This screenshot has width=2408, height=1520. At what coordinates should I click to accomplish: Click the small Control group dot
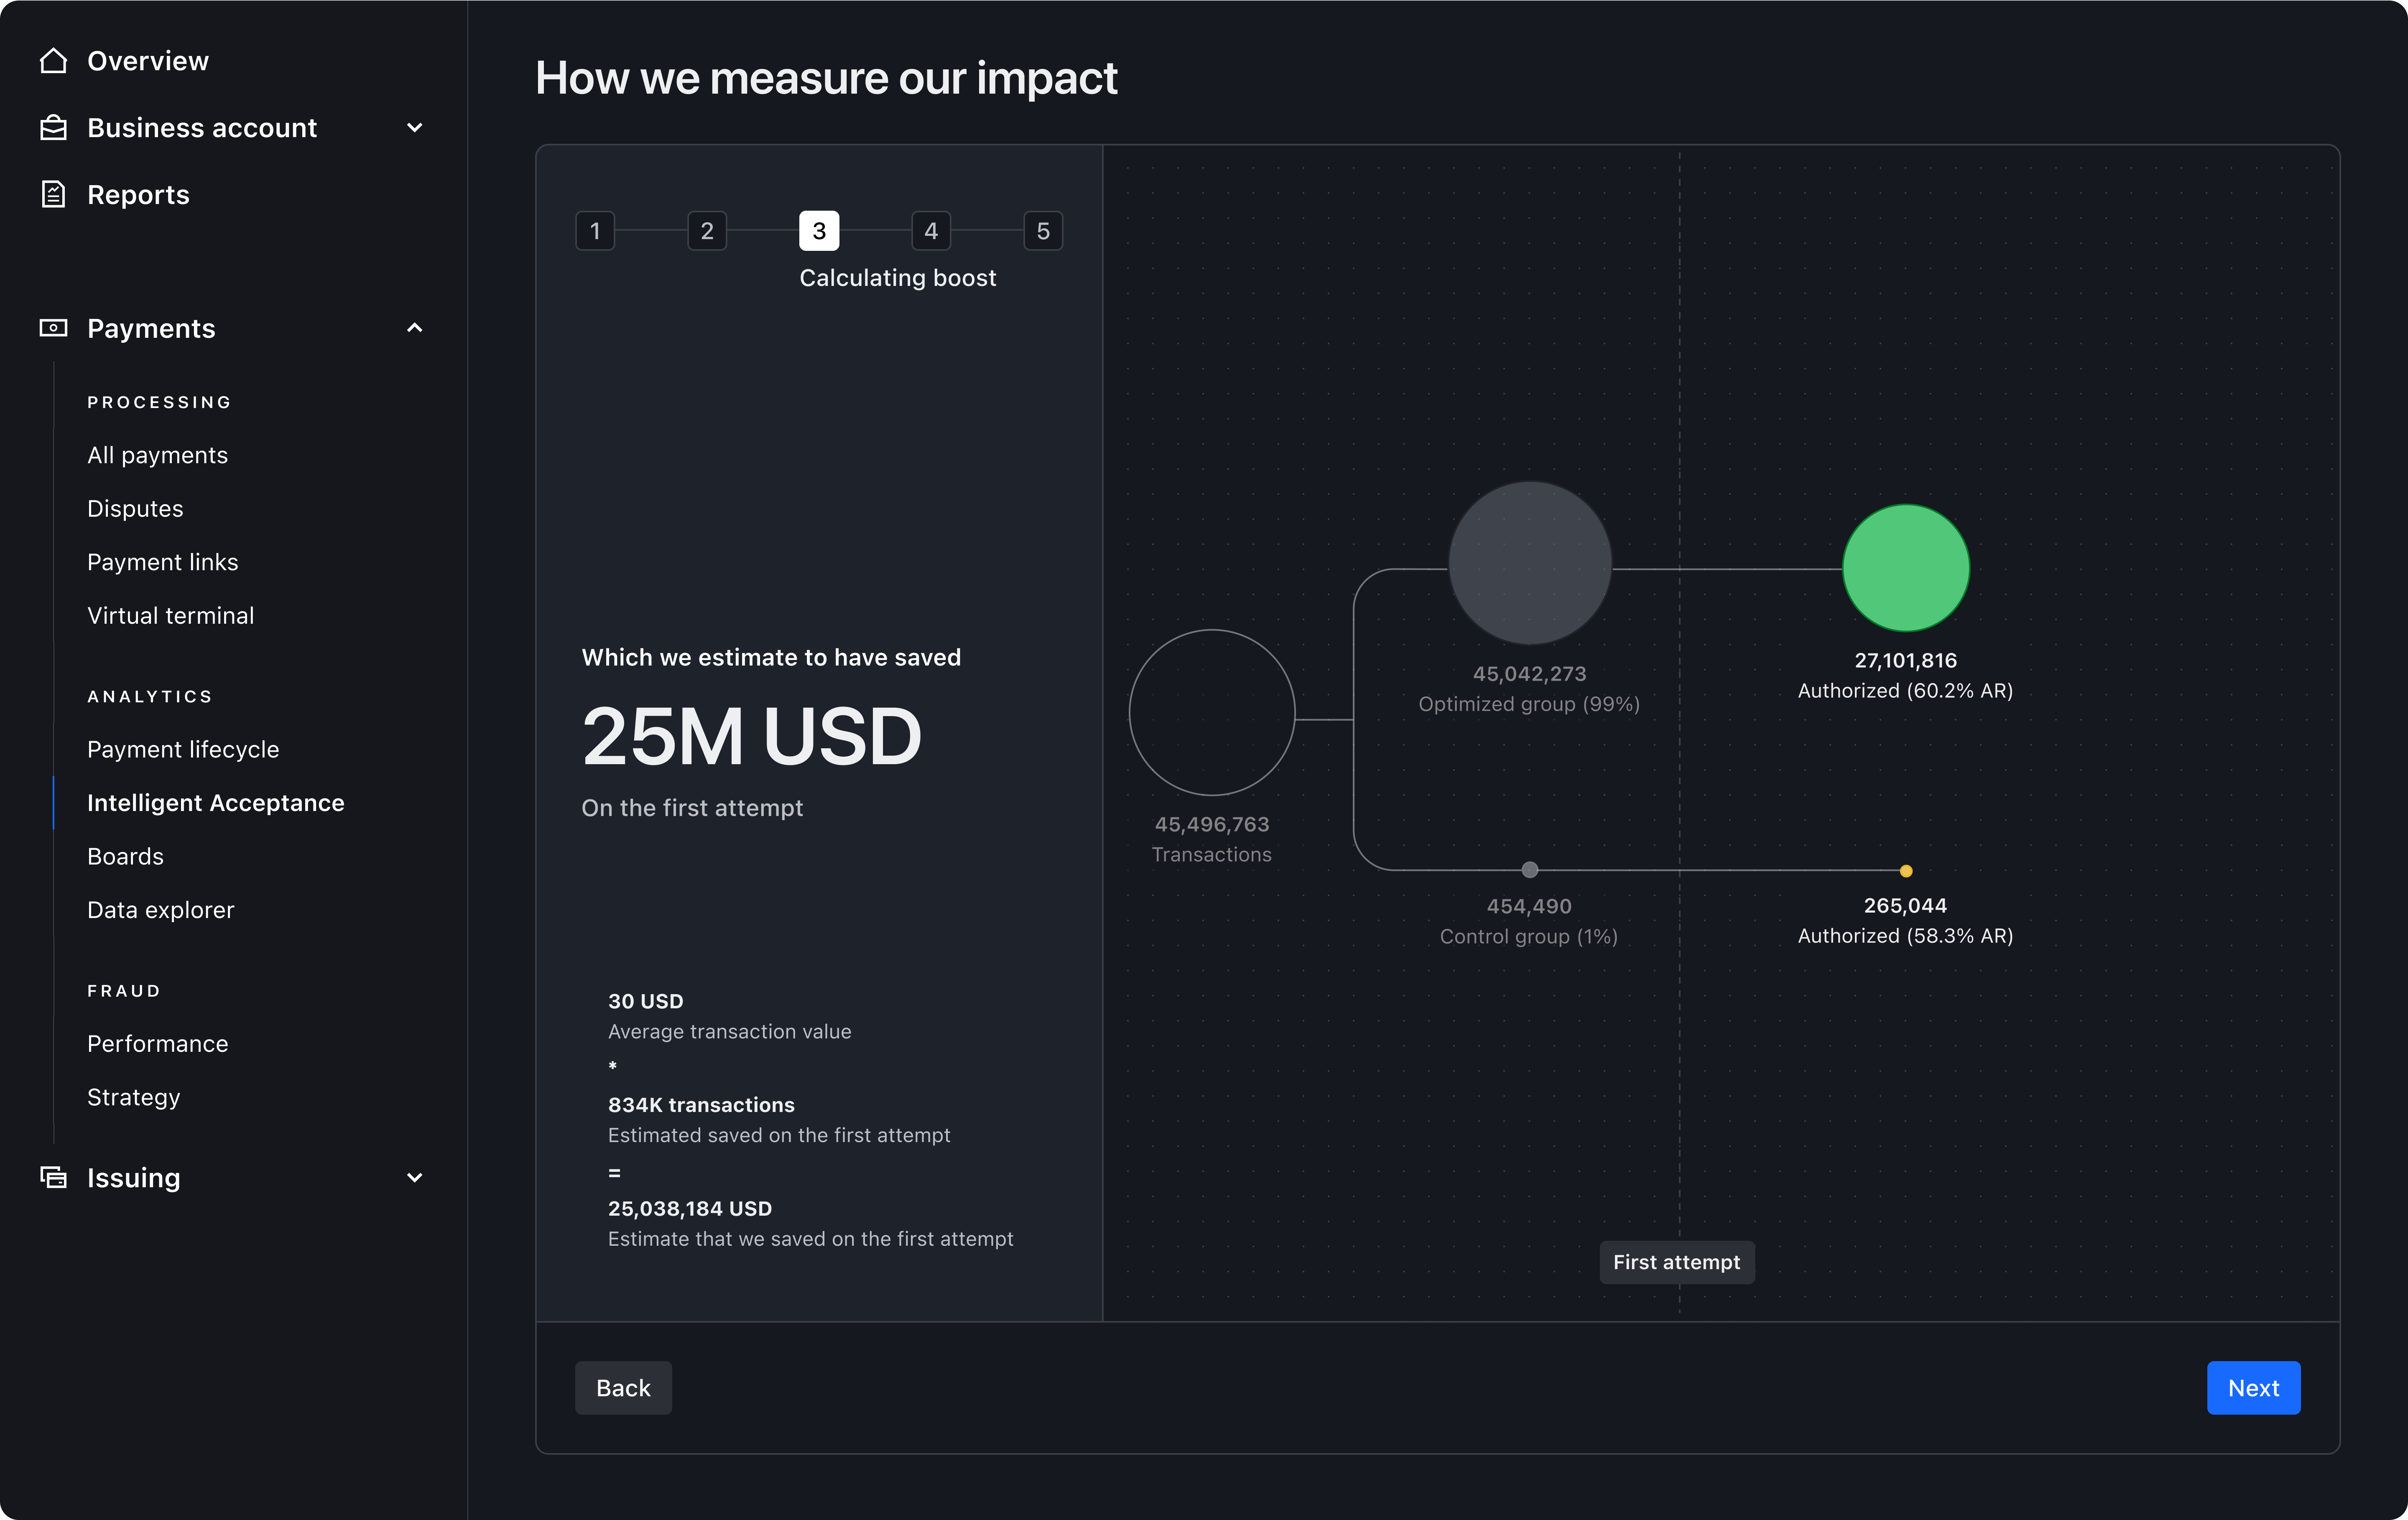click(x=1530, y=870)
